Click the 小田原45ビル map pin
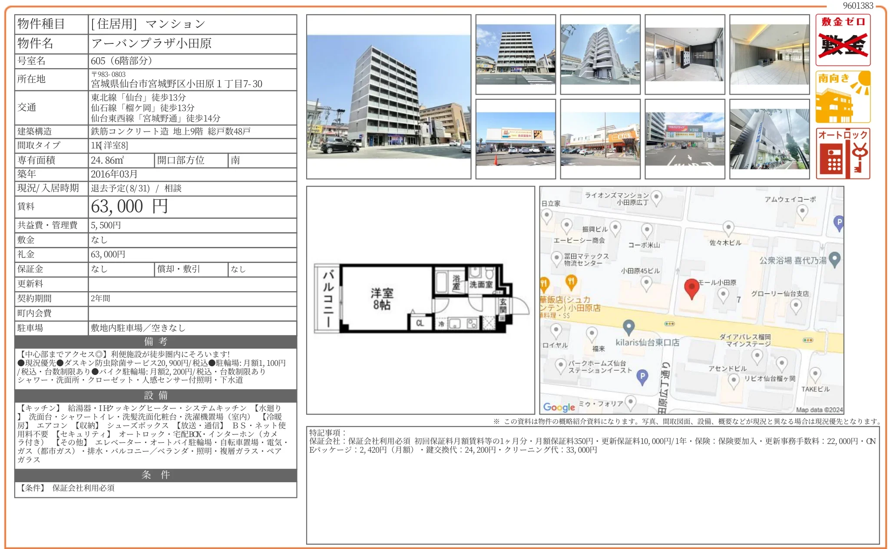This screenshot has height=549, width=893. click(646, 284)
